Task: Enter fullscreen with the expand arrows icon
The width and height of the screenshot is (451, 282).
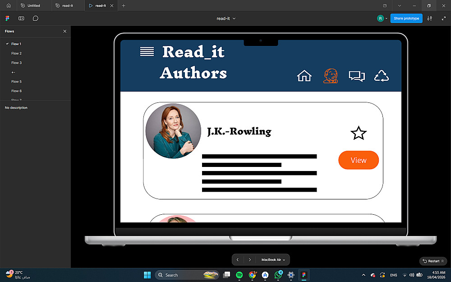Action: point(443,18)
